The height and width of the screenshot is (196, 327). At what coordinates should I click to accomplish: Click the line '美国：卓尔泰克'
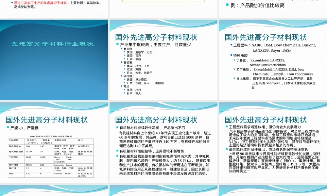click(x=136, y=80)
